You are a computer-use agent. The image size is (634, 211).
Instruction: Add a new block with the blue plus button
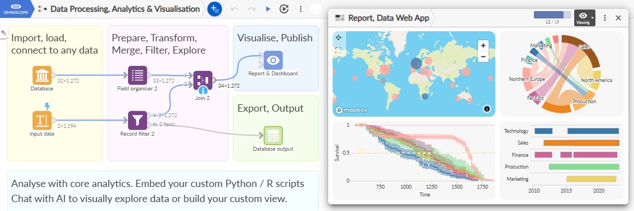[214, 9]
